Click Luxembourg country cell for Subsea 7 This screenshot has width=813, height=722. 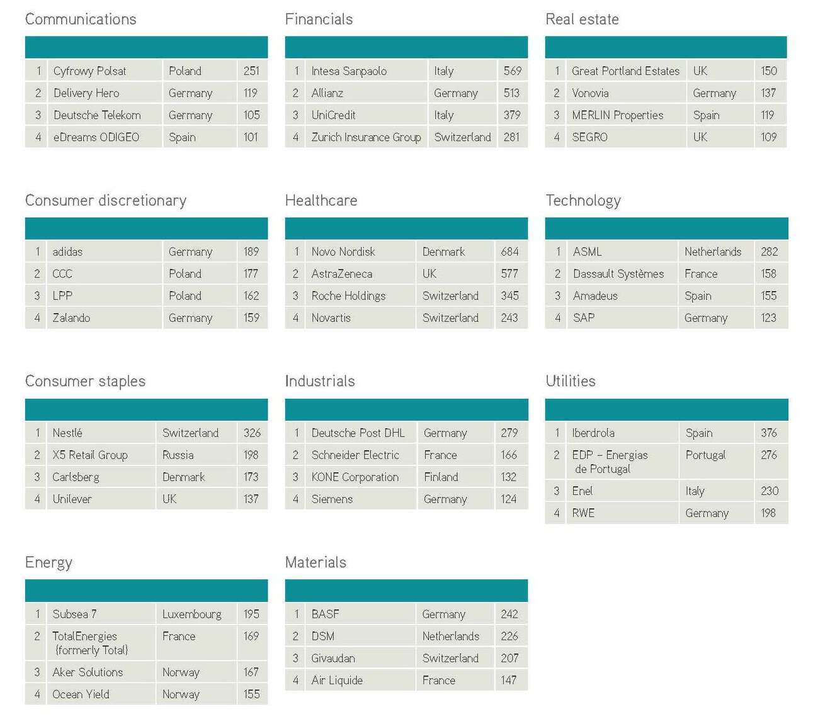click(191, 614)
